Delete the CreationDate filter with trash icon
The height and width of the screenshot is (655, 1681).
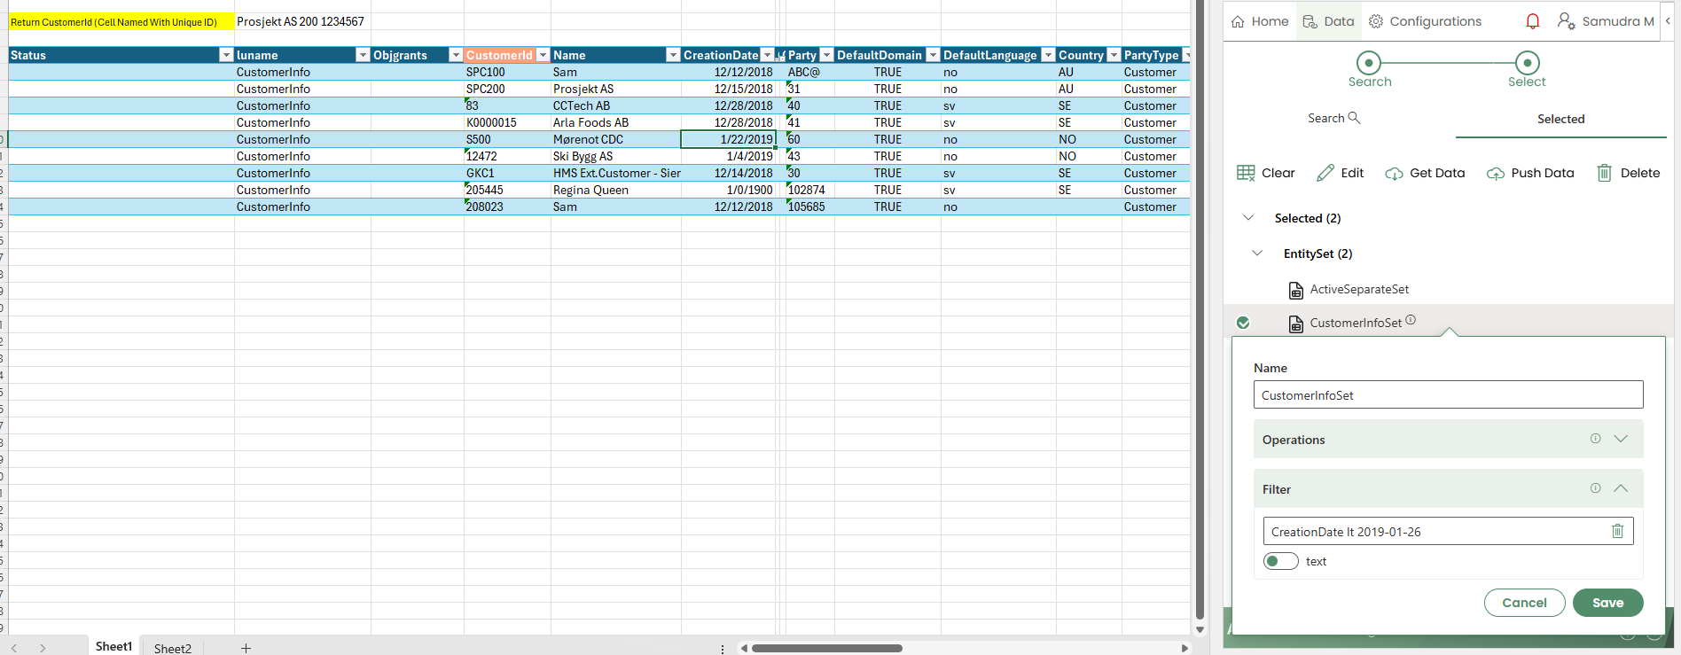(x=1617, y=531)
